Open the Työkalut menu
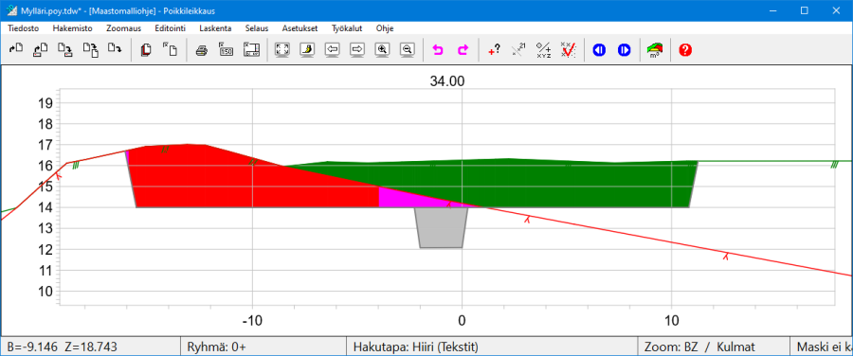The width and height of the screenshot is (853, 356). [x=347, y=28]
